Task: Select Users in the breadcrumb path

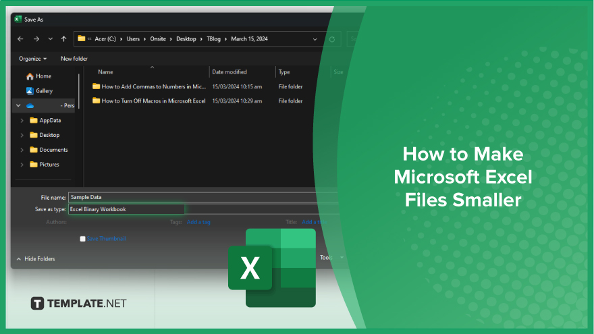Action: pos(133,39)
